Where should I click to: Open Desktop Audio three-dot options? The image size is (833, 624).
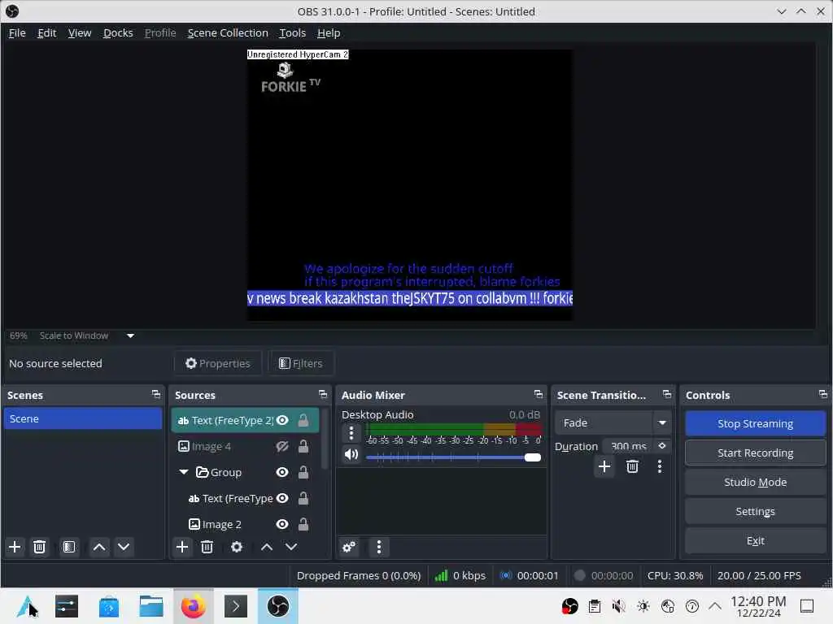pyautogui.click(x=351, y=434)
